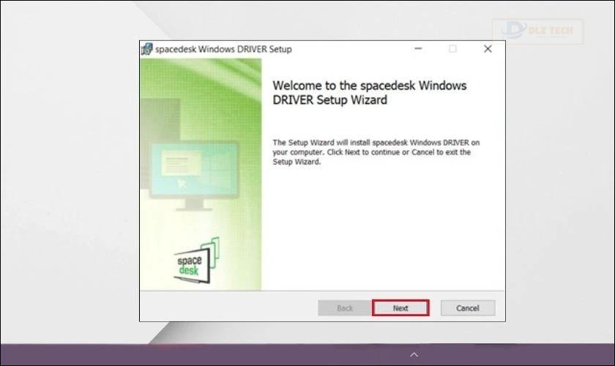Click the monitor illustration in the banner
This screenshot has width=615, height=366.
point(194,176)
